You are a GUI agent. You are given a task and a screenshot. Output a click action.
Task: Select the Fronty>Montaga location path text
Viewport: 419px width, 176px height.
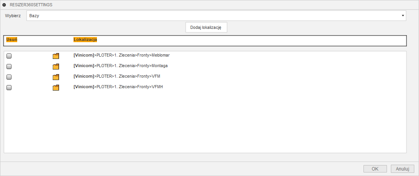120,66
